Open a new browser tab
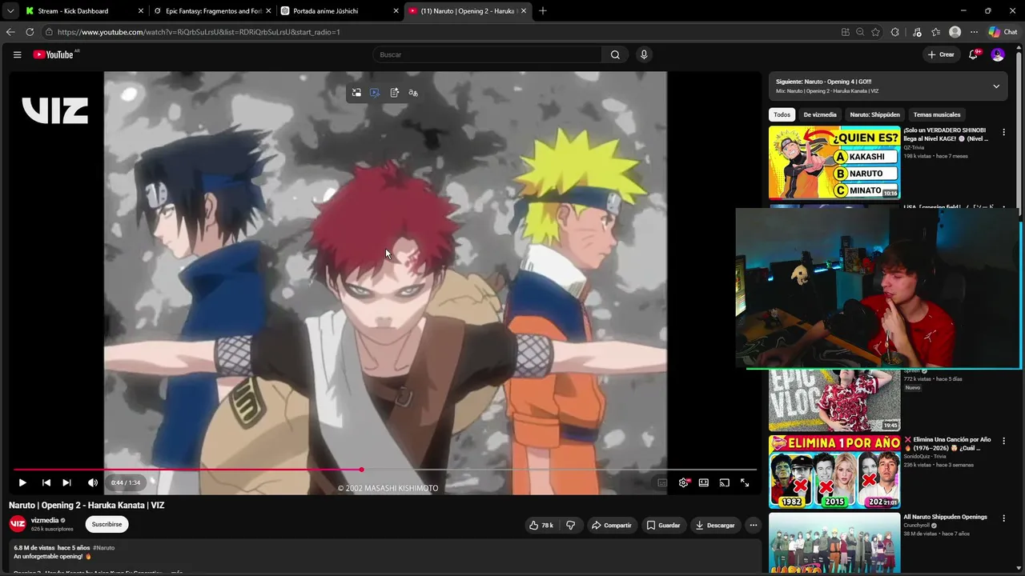The image size is (1025, 576). [543, 11]
